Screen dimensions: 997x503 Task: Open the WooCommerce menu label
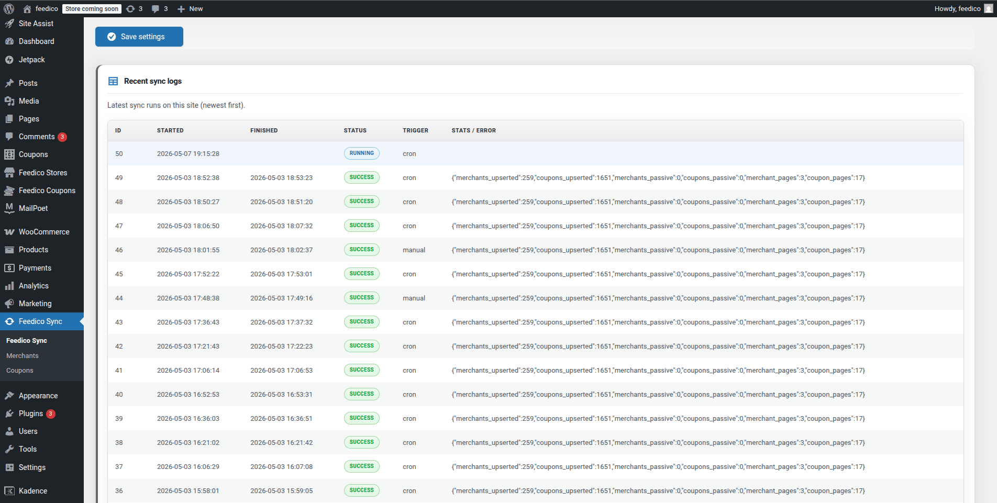tap(44, 232)
